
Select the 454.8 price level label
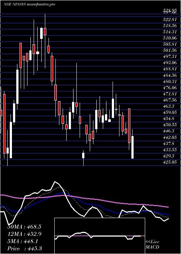[168, 119]
